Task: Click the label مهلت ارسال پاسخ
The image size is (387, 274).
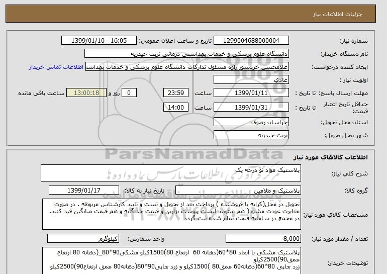Action: click(x=343, y=93)
